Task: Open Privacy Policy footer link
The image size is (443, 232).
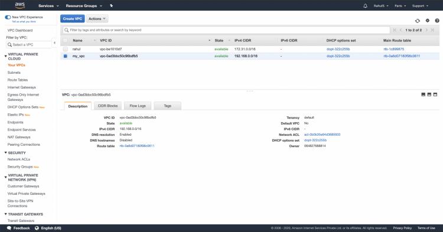Action: pos(402,228)
